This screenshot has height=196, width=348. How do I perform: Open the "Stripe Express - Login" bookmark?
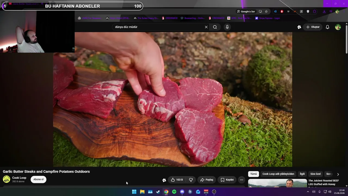[x=268, y=18]
